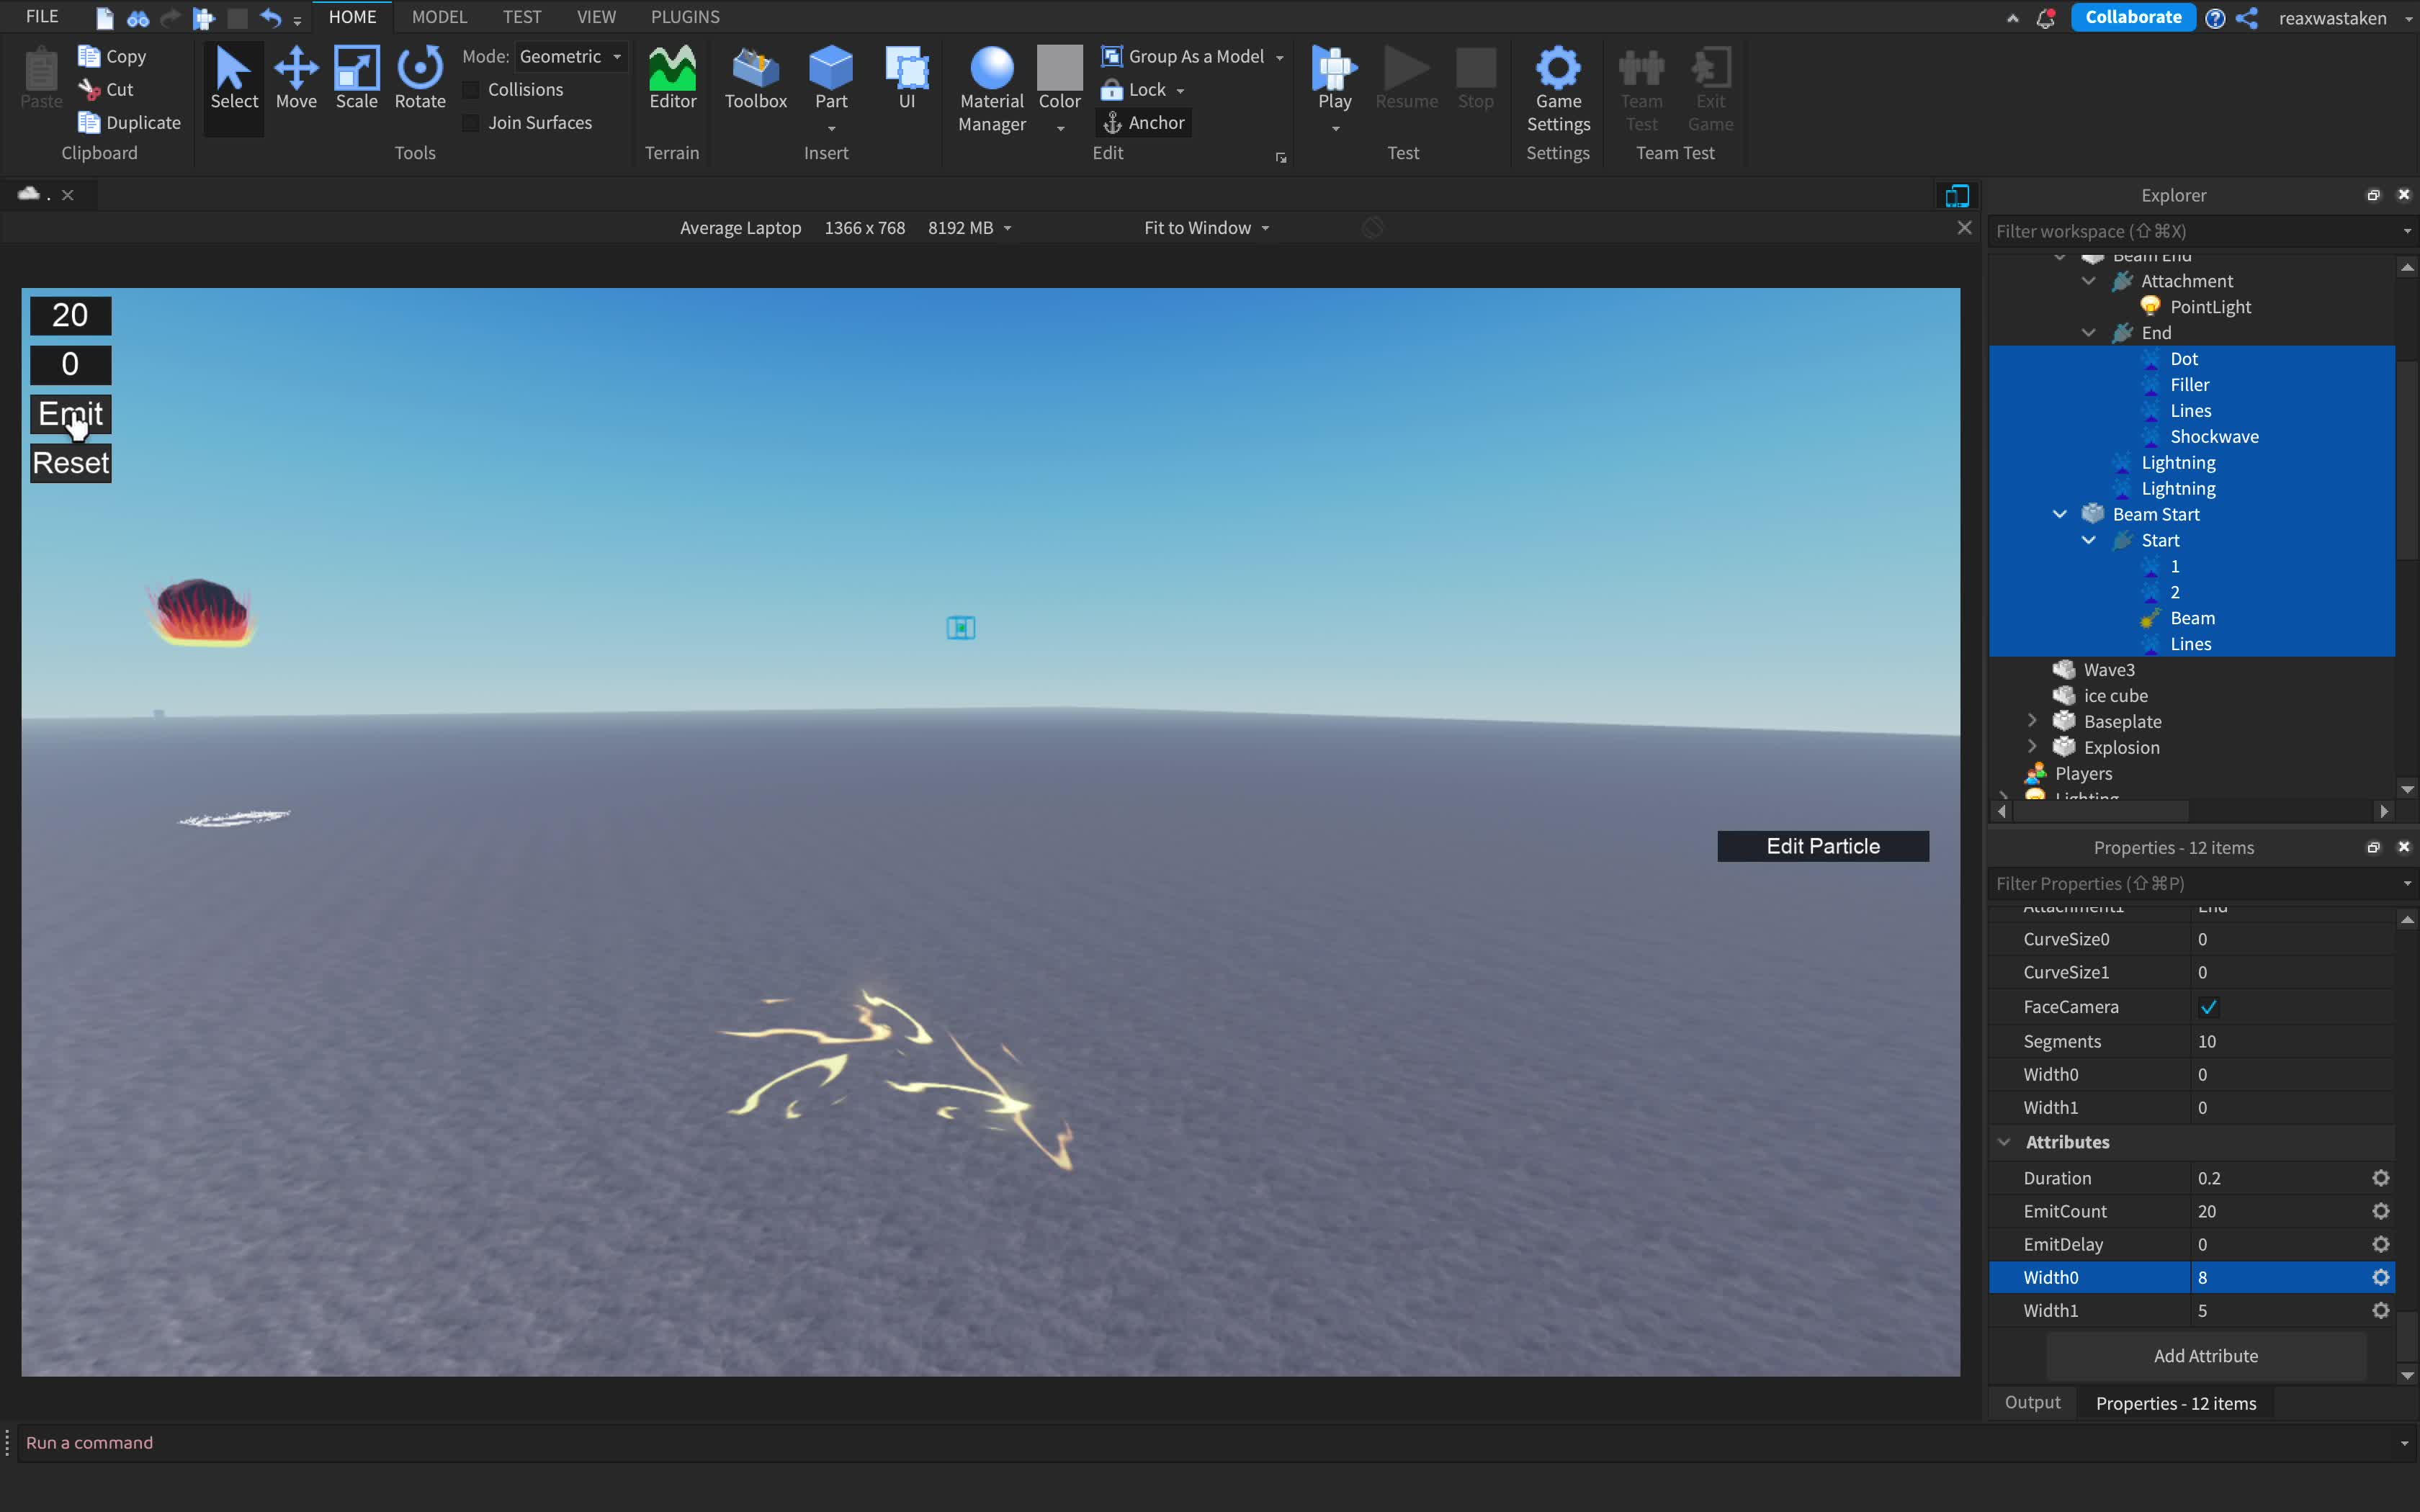The height and width of the screenshot is (1512, 2420).
Task: Open the Geometric mode dropdown
Action: tap(571, 57)
